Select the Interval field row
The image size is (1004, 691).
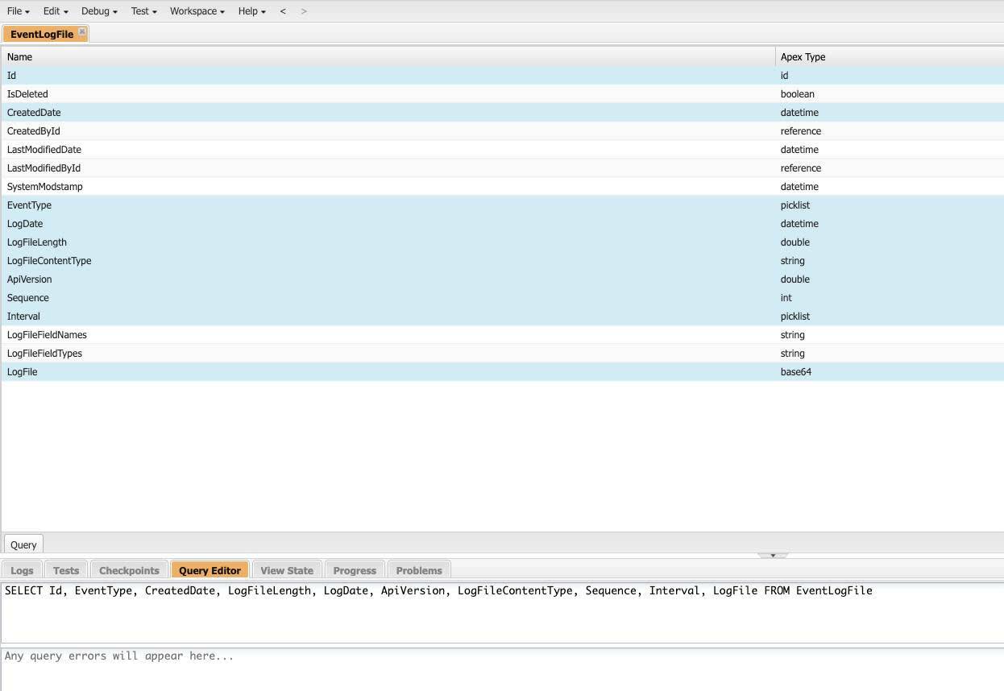point(502,317)
